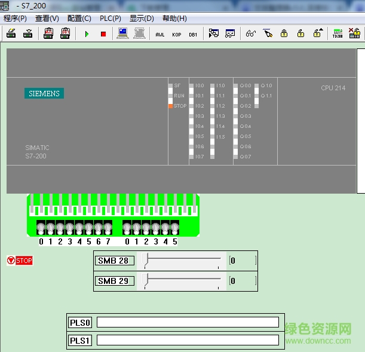Open the KOP ladder diagram view
Screen dimensions: 365x352
tap(176, 34)
